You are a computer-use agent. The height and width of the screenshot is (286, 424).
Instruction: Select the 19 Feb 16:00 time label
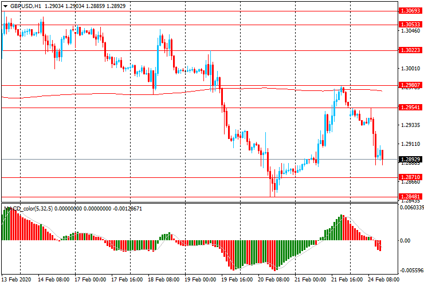[x=237, y=279]
